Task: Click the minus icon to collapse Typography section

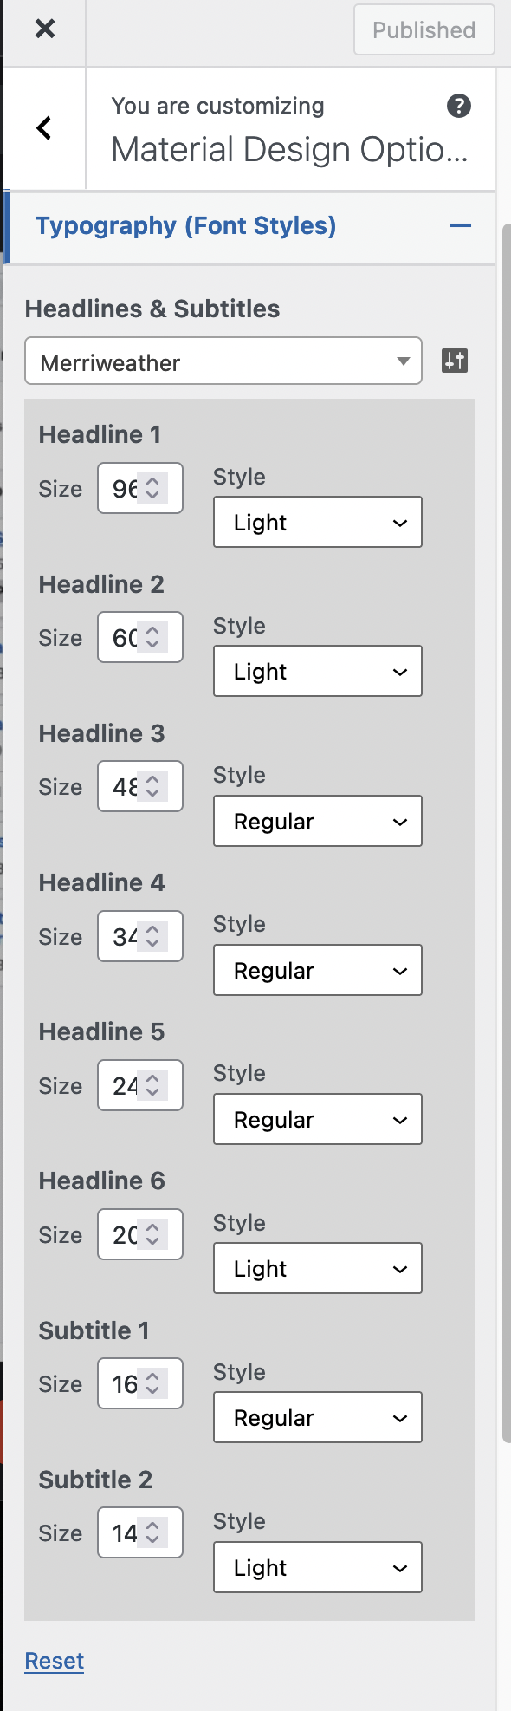Action: tap(462, 225)
